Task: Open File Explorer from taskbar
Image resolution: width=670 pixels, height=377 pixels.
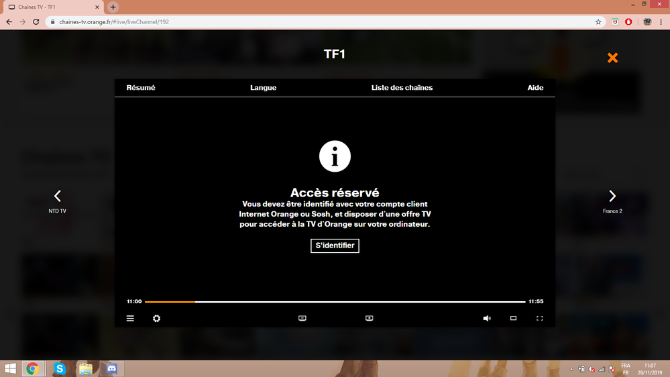Action: click(x=85, y=368)
